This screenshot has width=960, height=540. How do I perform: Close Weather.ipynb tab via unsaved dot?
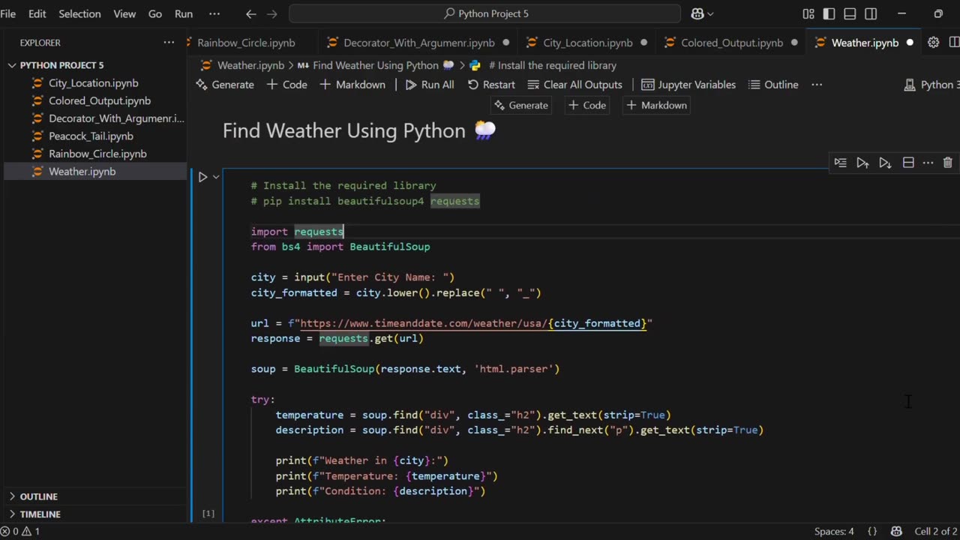coord(910,43)
